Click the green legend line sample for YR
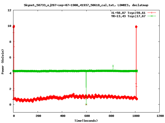 coord(152,16)
